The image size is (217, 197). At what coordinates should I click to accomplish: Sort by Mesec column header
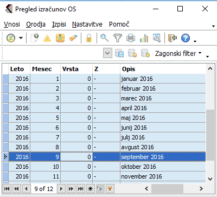click(x=45, y=69)
